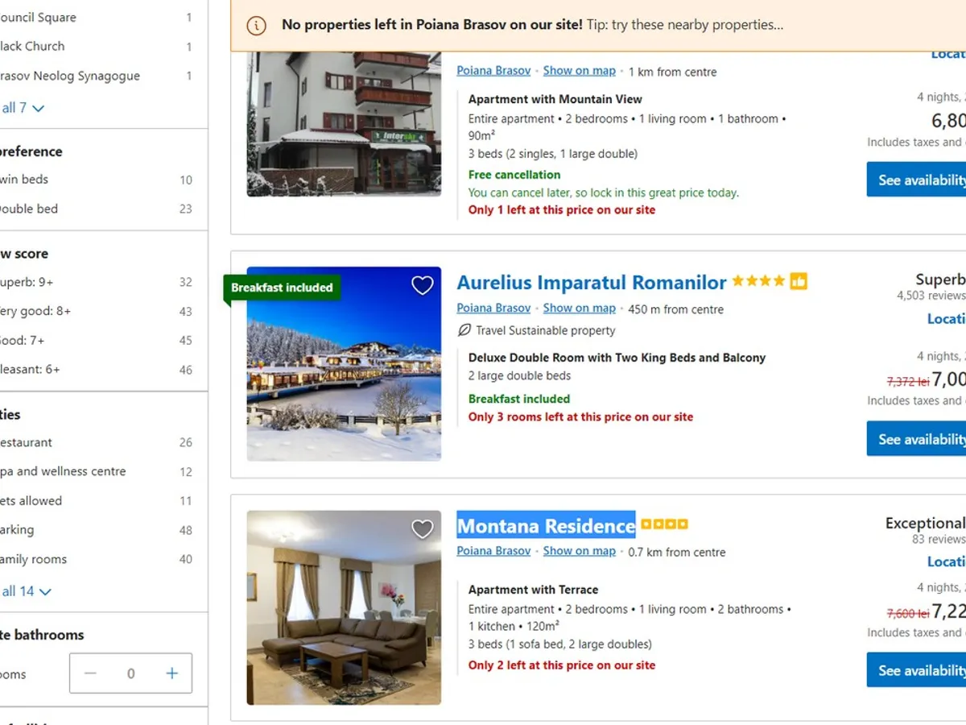This screenshot has height=725, width=966.
Task: Click the Travel Sustainable leaf icon
Action: 464,330
